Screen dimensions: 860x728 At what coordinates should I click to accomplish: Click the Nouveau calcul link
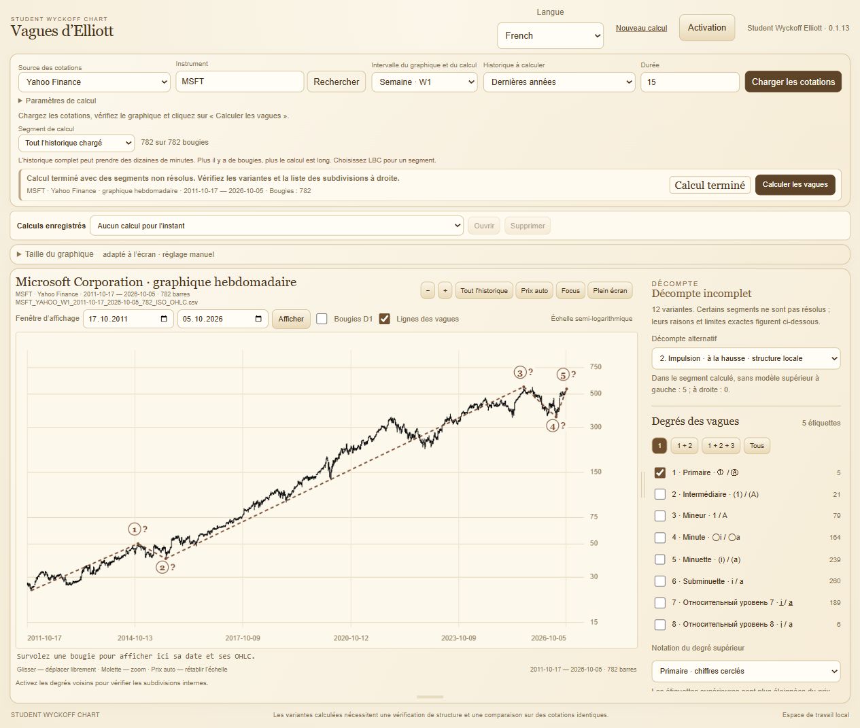tap(641, 28)
